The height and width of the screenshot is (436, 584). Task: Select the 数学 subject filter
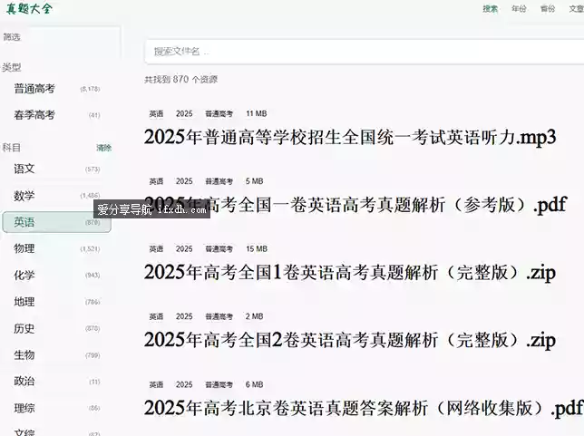click(x=56, y=196)
